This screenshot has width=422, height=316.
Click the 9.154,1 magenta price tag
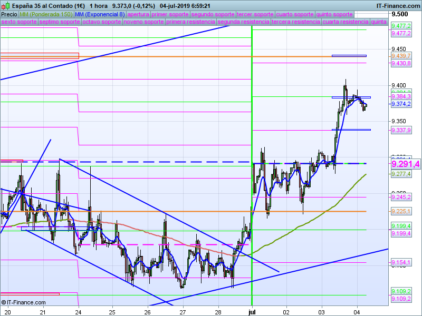[401, 262]
